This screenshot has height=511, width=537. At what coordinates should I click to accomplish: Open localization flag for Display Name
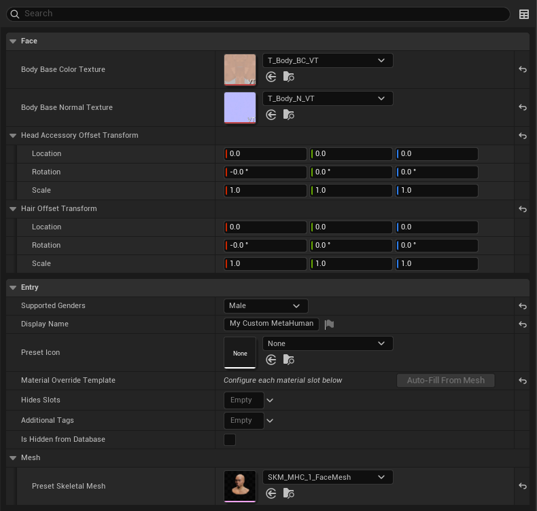(x=329, y=324)
